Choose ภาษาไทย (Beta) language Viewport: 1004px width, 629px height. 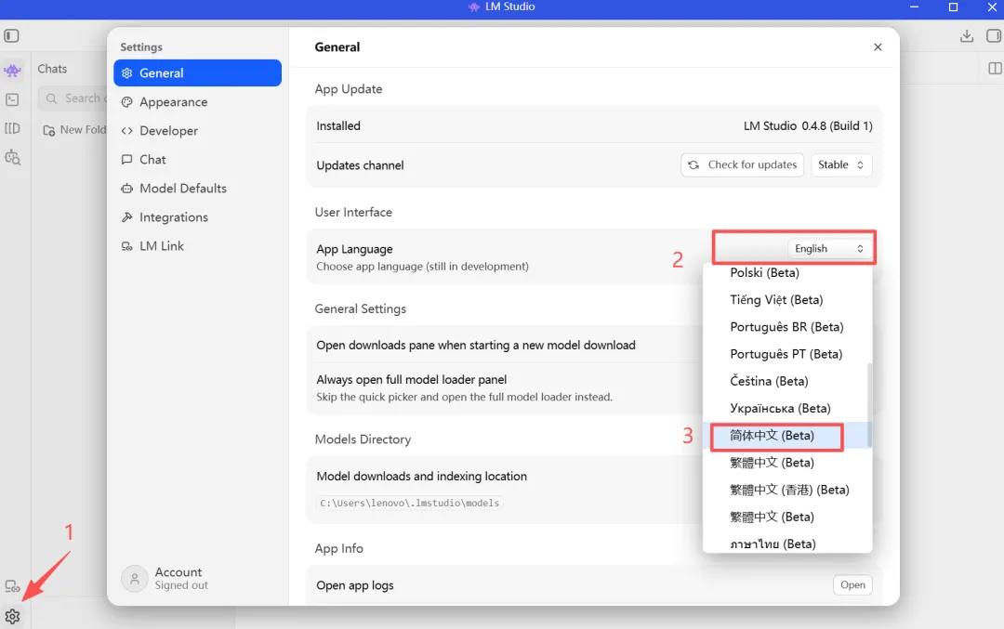[x=787, y=544]
